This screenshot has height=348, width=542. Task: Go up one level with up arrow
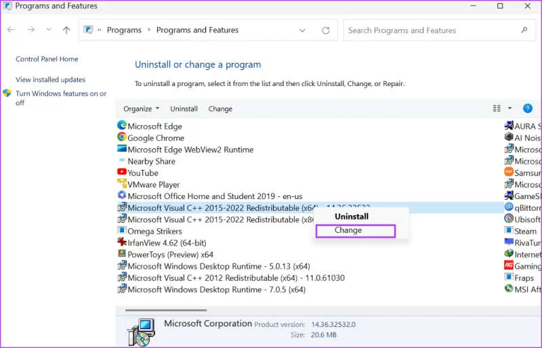click(x=66, y=30)
